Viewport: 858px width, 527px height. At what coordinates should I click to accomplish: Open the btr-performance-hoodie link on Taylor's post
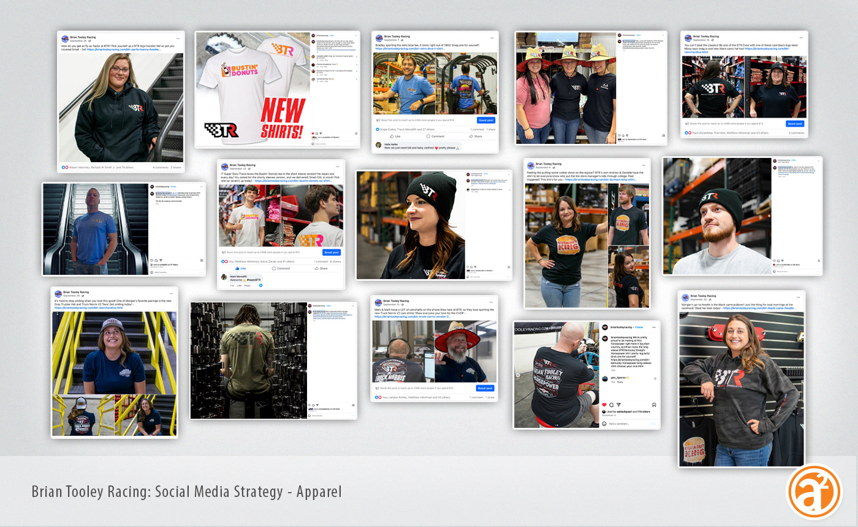click(124, 49)
